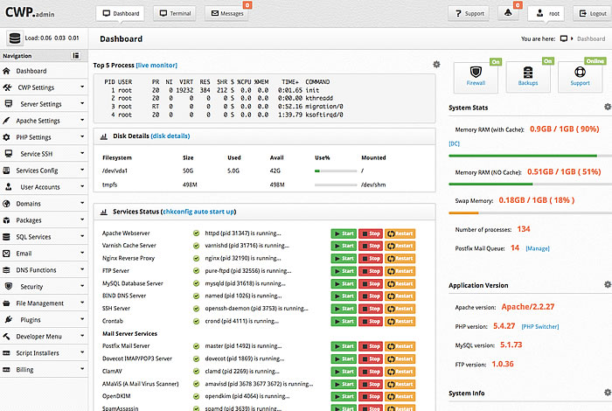The height and width of the screenshot is (411, 612).
Task: Open the Terminal tab
Action: coord(174,14)
